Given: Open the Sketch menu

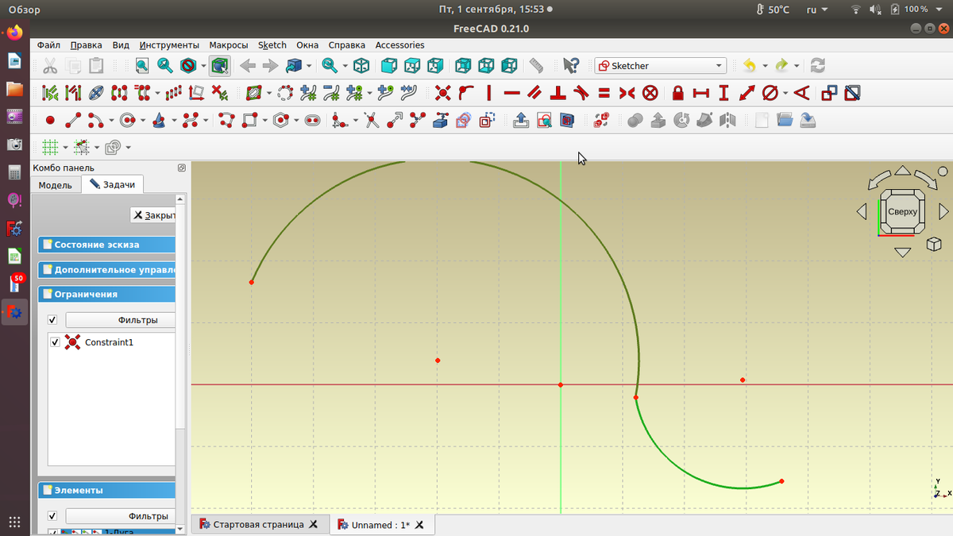Looking at the screenshot, I should pos(272,45).
